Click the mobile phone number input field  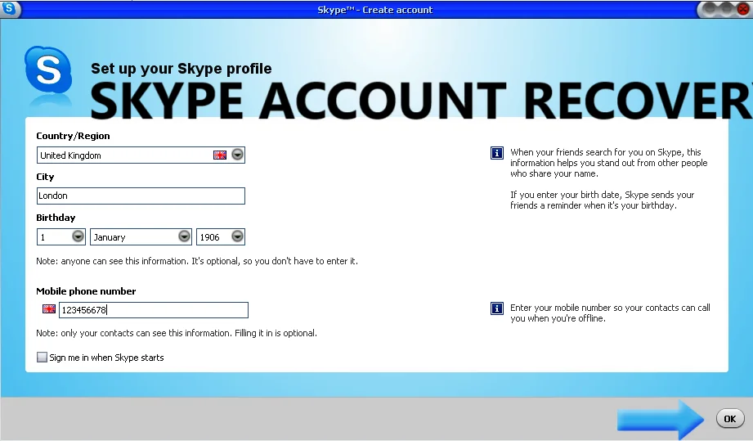154,310
